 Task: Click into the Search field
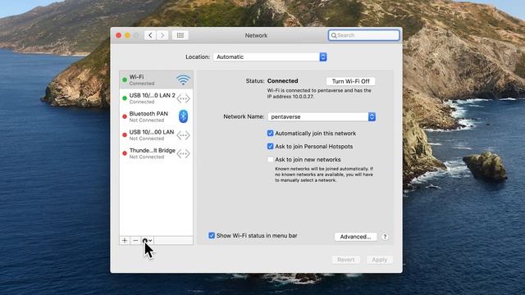(364, 35)
